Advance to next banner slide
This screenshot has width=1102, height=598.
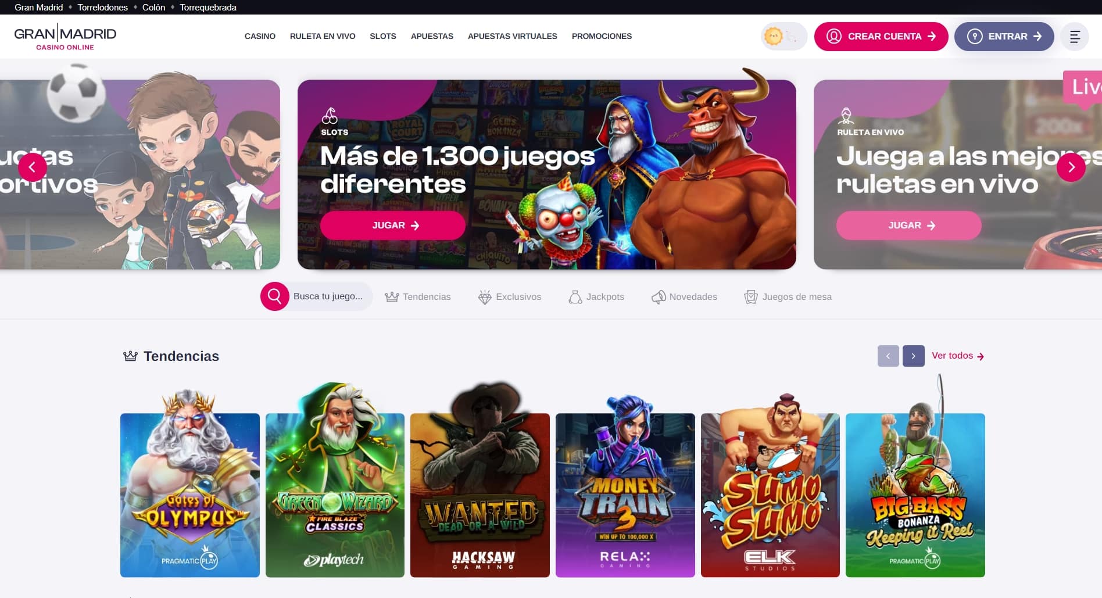pyautogui.click(x=1071, y=167)
